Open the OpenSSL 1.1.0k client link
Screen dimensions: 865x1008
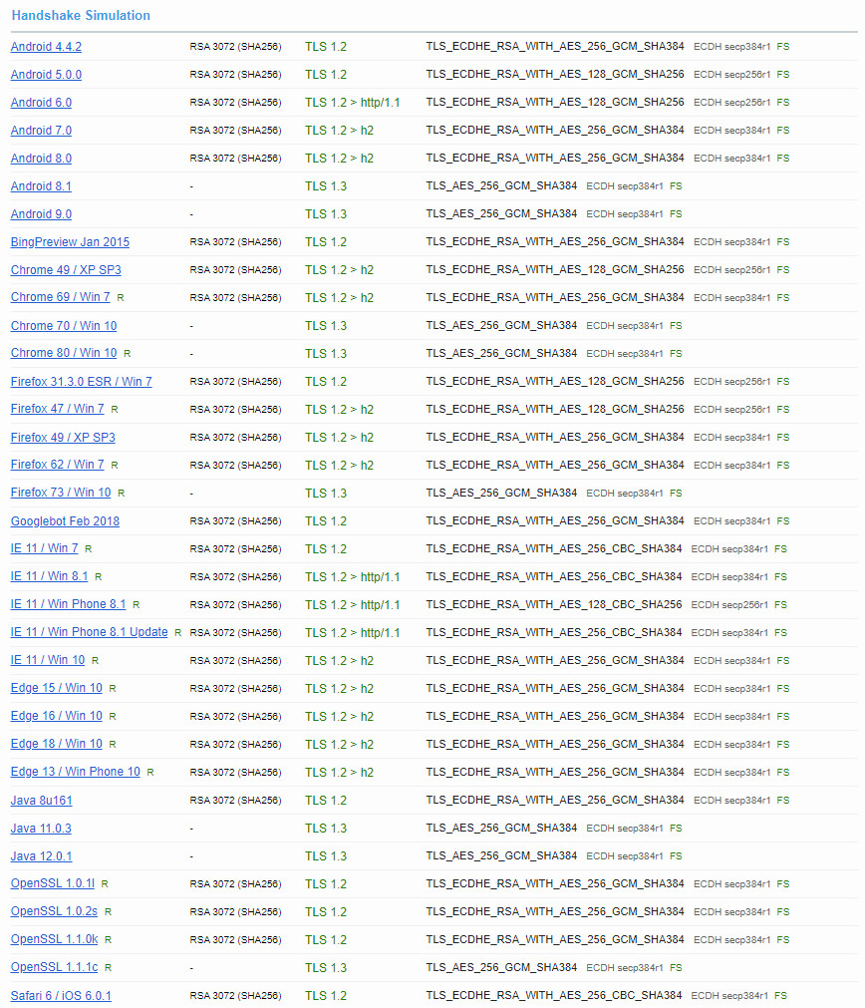click(x=54, y=940)
